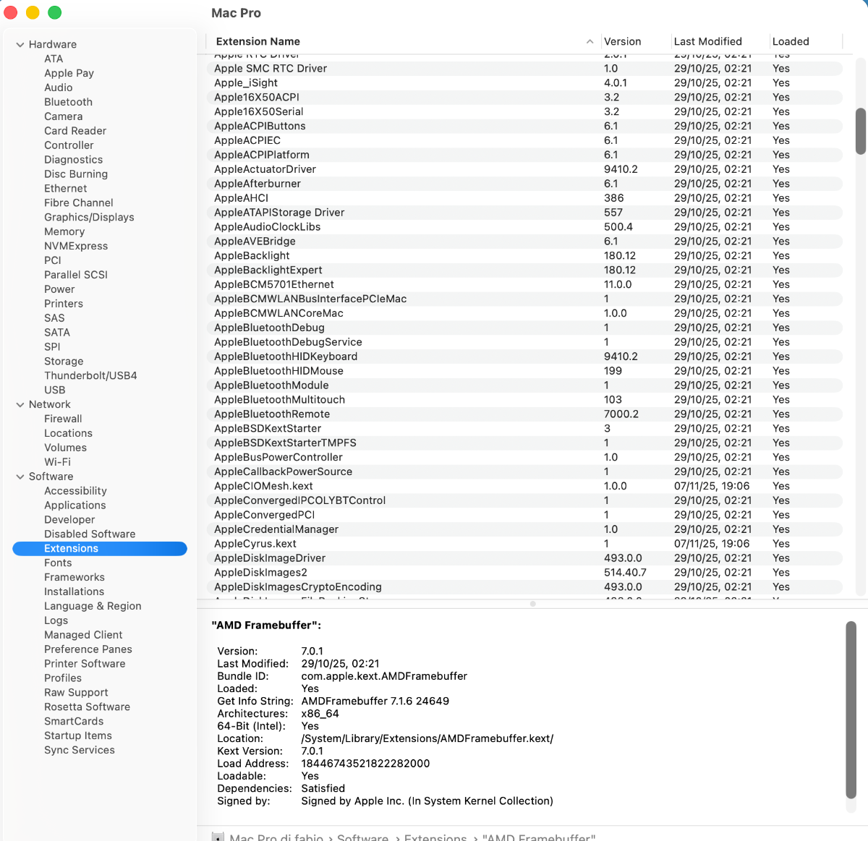Collapse the Network section chevron
Viewport: 868px width, 841px height.
click(20, 405)
